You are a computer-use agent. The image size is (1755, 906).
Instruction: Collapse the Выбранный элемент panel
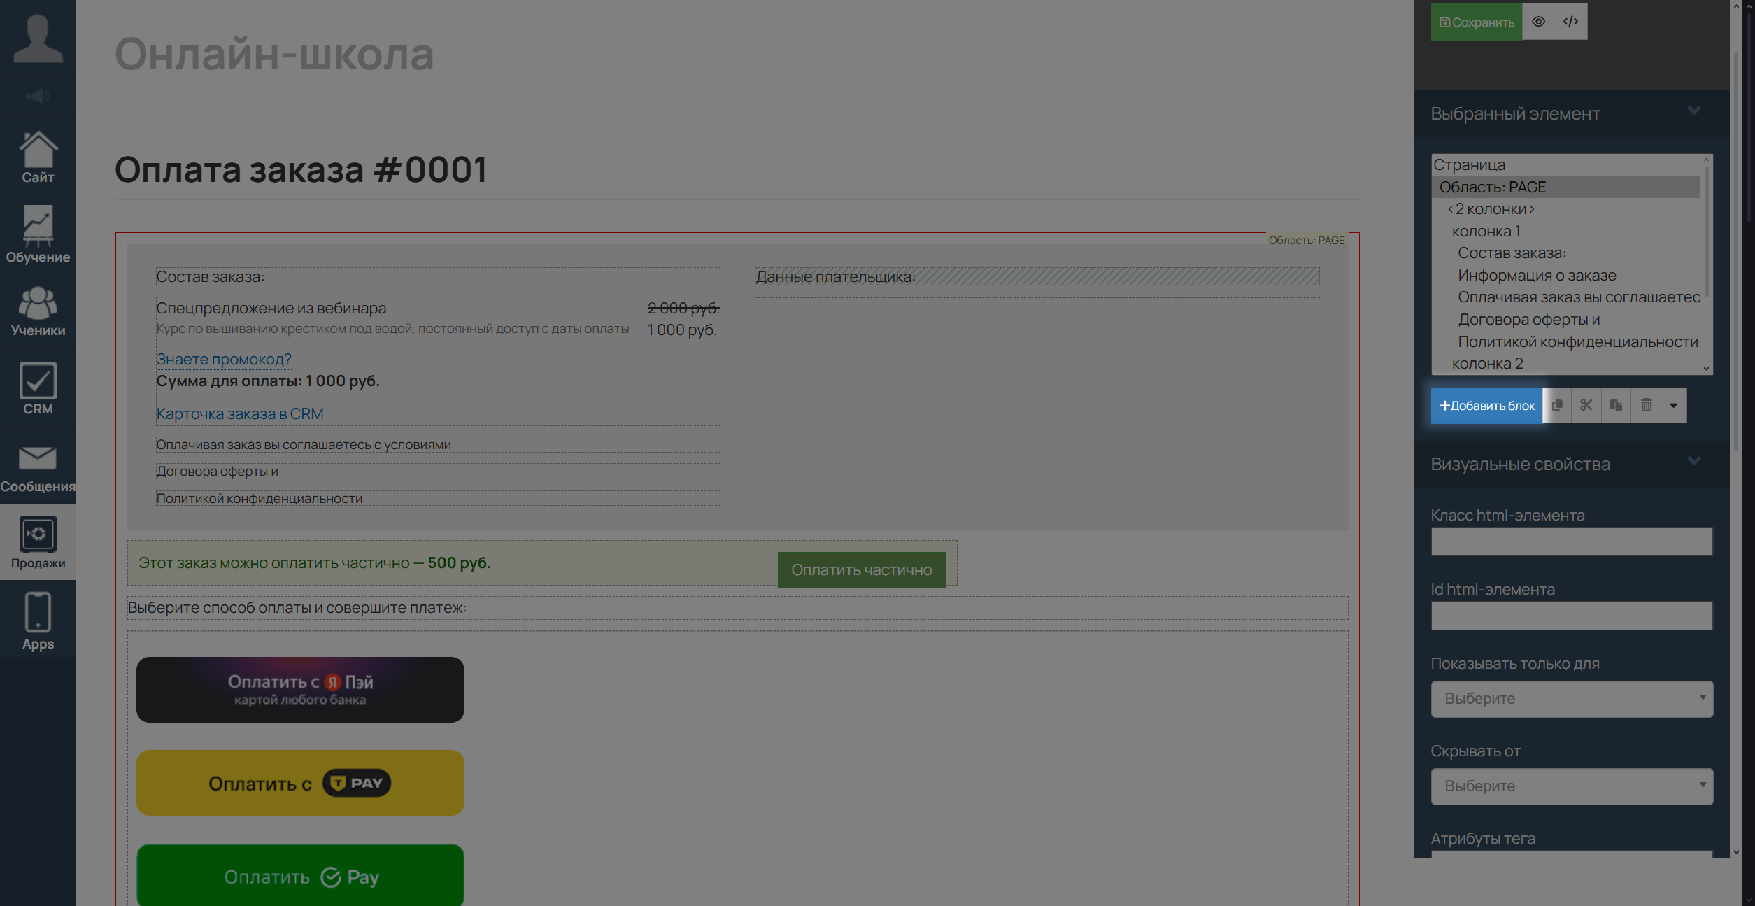pyautogui.click(x=1693, y=111)
